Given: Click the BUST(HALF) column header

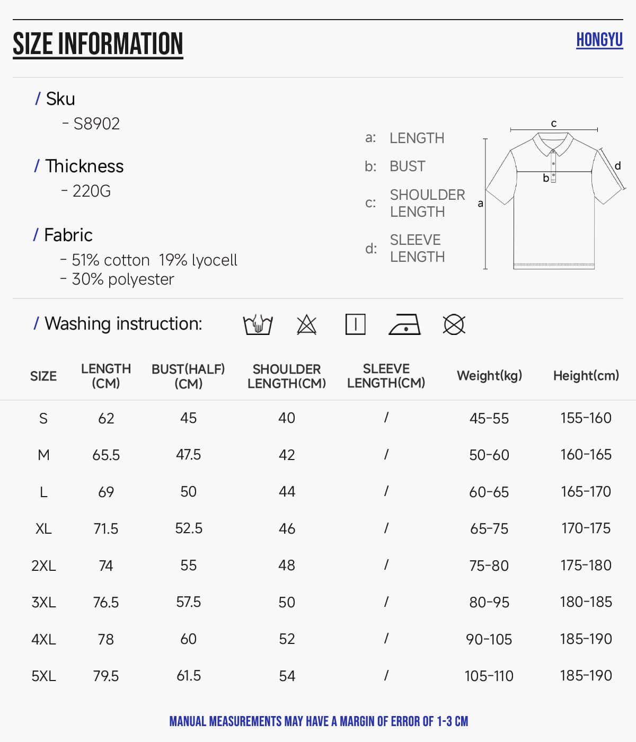Looking at the screenshot, I should [188, 376].
